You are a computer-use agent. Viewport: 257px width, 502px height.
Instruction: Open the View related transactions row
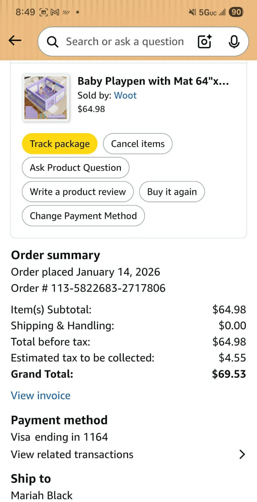click(72, 454)
